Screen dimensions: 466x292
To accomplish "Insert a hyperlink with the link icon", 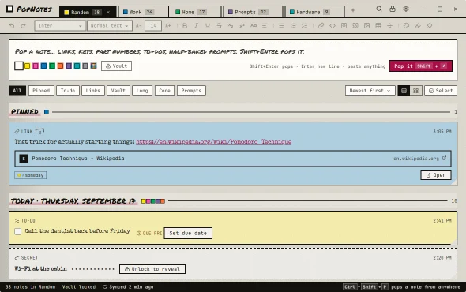I will pos(321,26).
